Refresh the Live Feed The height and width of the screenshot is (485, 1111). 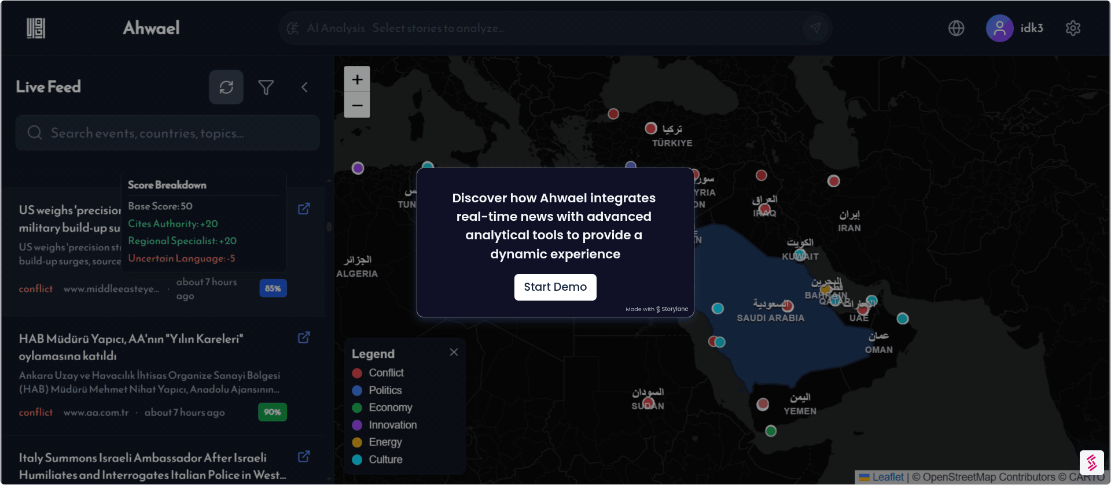coord(226,87)
